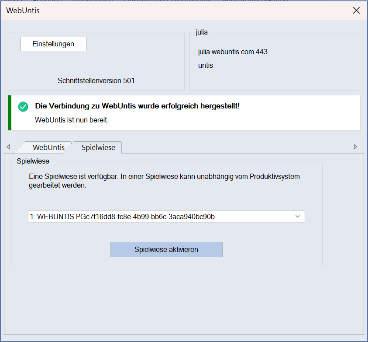Click Schnittstellenversion 501 label
Viewport: 368px width, 342px height.
coord(96,80)
